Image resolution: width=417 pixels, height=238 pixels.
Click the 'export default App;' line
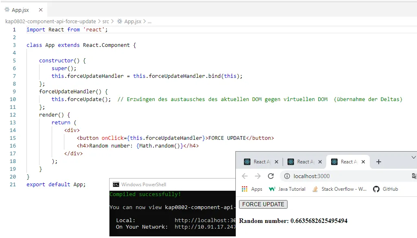coord(56,184)
